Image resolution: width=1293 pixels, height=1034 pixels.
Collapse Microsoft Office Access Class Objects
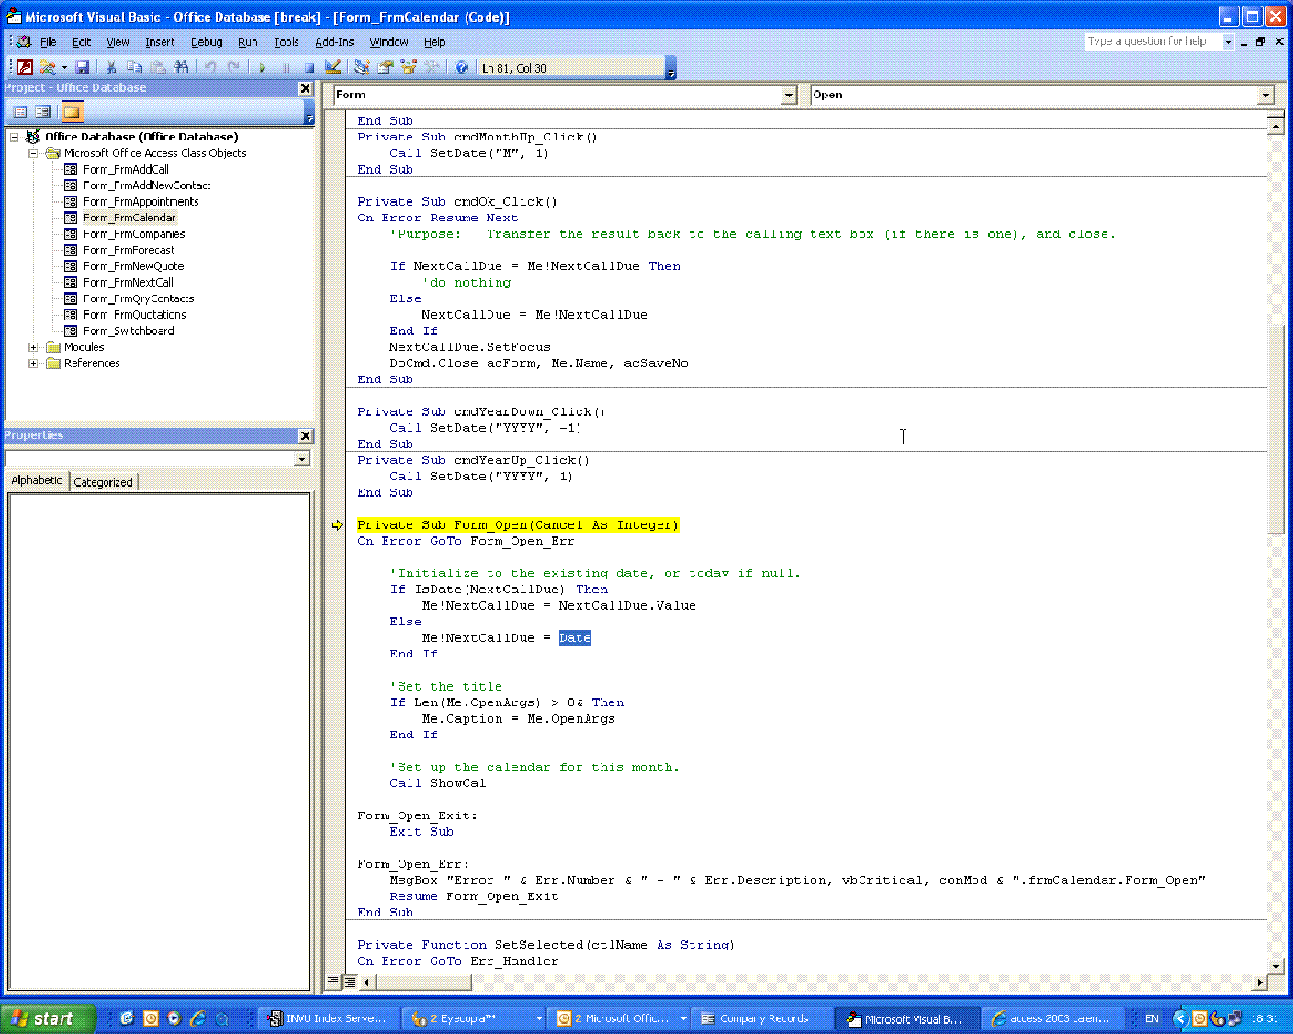(x=33, y=153)
